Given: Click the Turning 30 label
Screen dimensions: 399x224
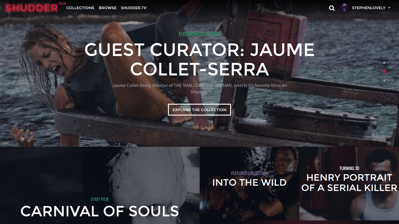Looking at the screenshot, I should (x=349, y=169).
